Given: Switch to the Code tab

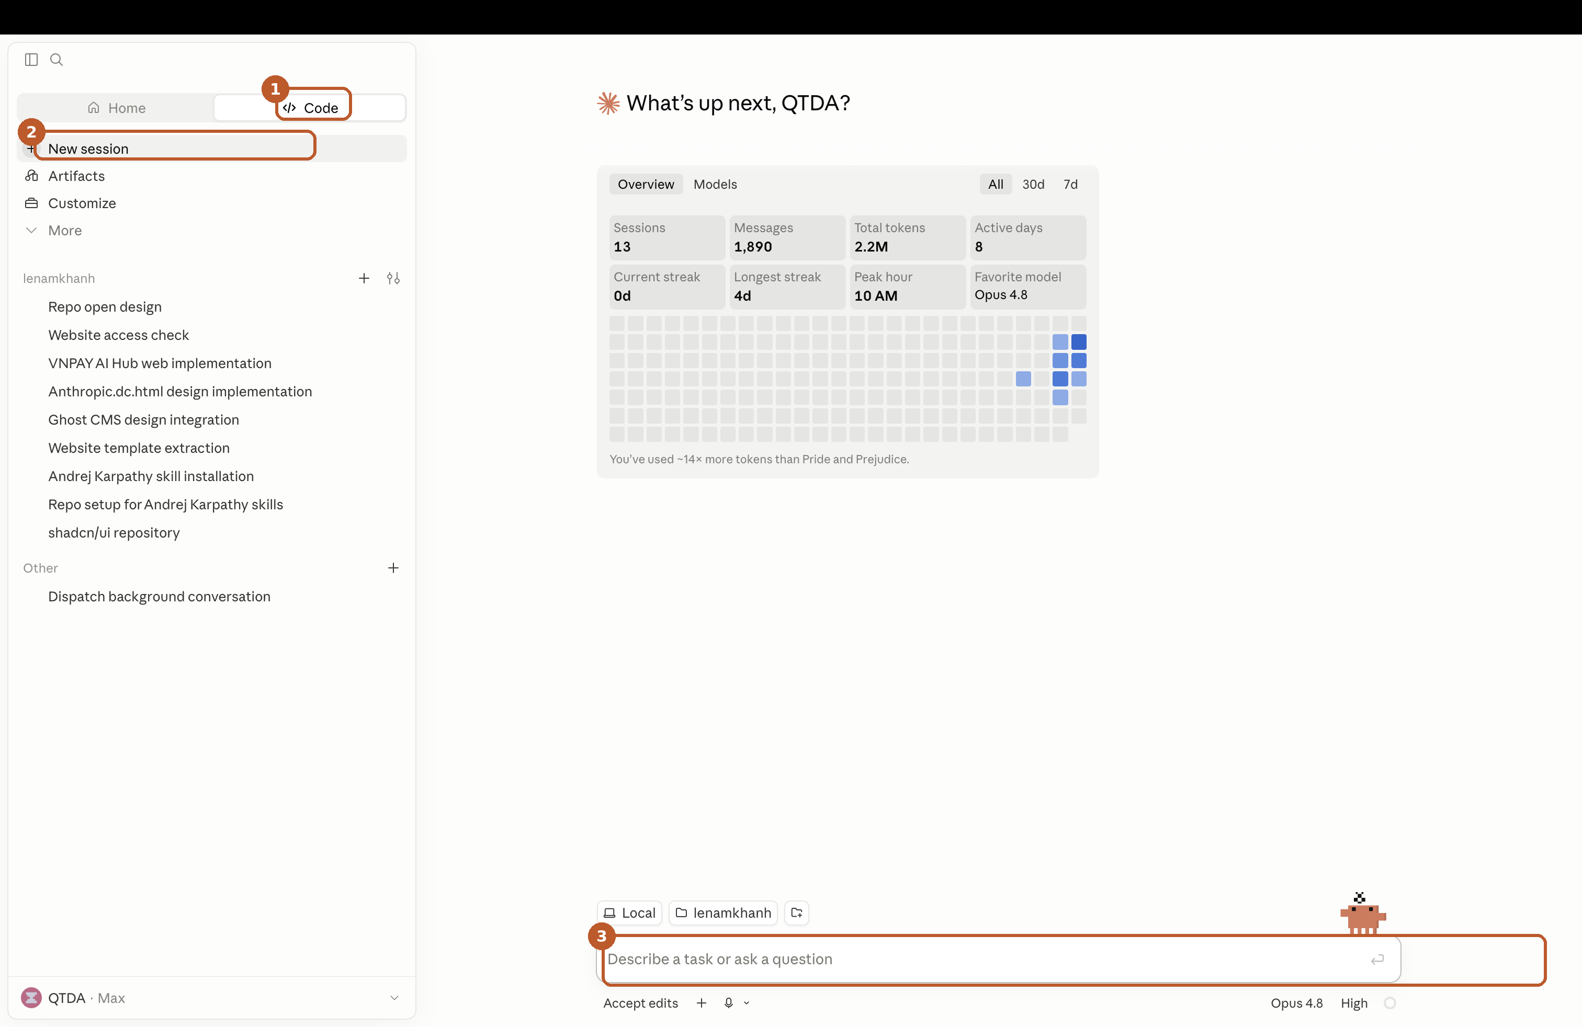Looking at the screenshot, I should (x=310, y=108).
